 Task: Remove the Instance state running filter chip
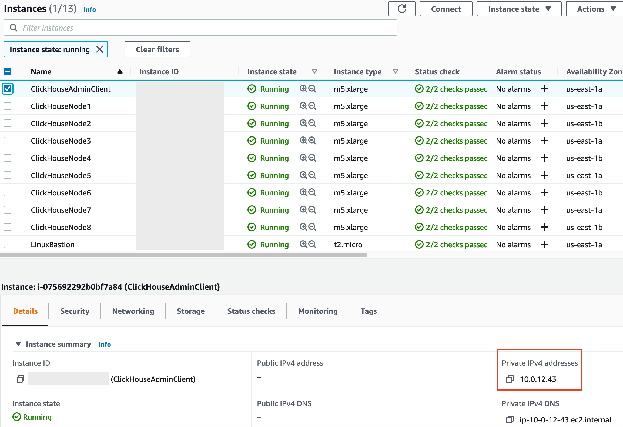[x=100, y=49]
